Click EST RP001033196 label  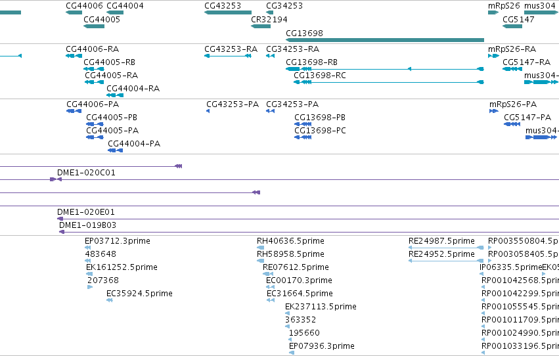tap(520, 346)
